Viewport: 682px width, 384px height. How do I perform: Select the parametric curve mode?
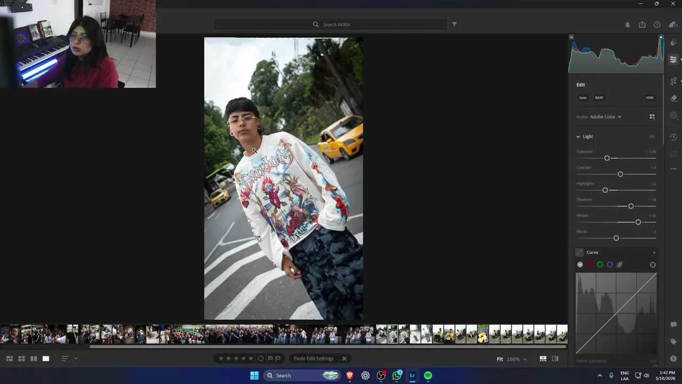620,265
